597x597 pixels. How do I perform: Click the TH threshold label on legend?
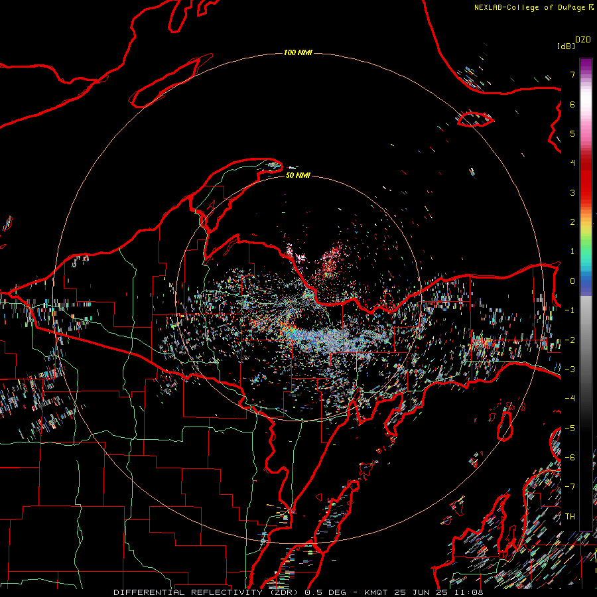570,517
